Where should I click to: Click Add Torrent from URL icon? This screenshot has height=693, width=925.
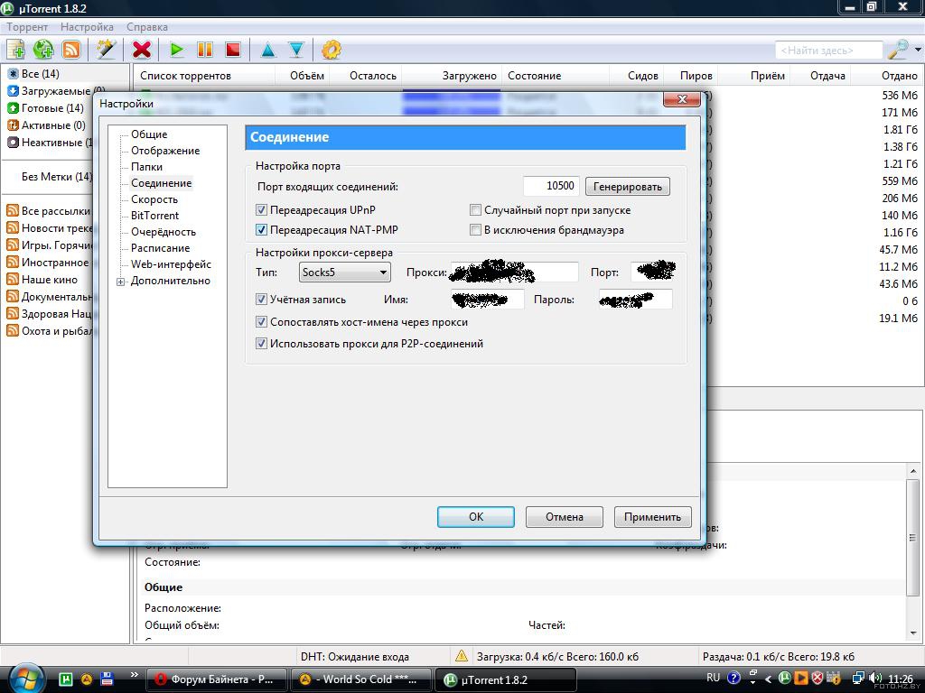(43, 50)
